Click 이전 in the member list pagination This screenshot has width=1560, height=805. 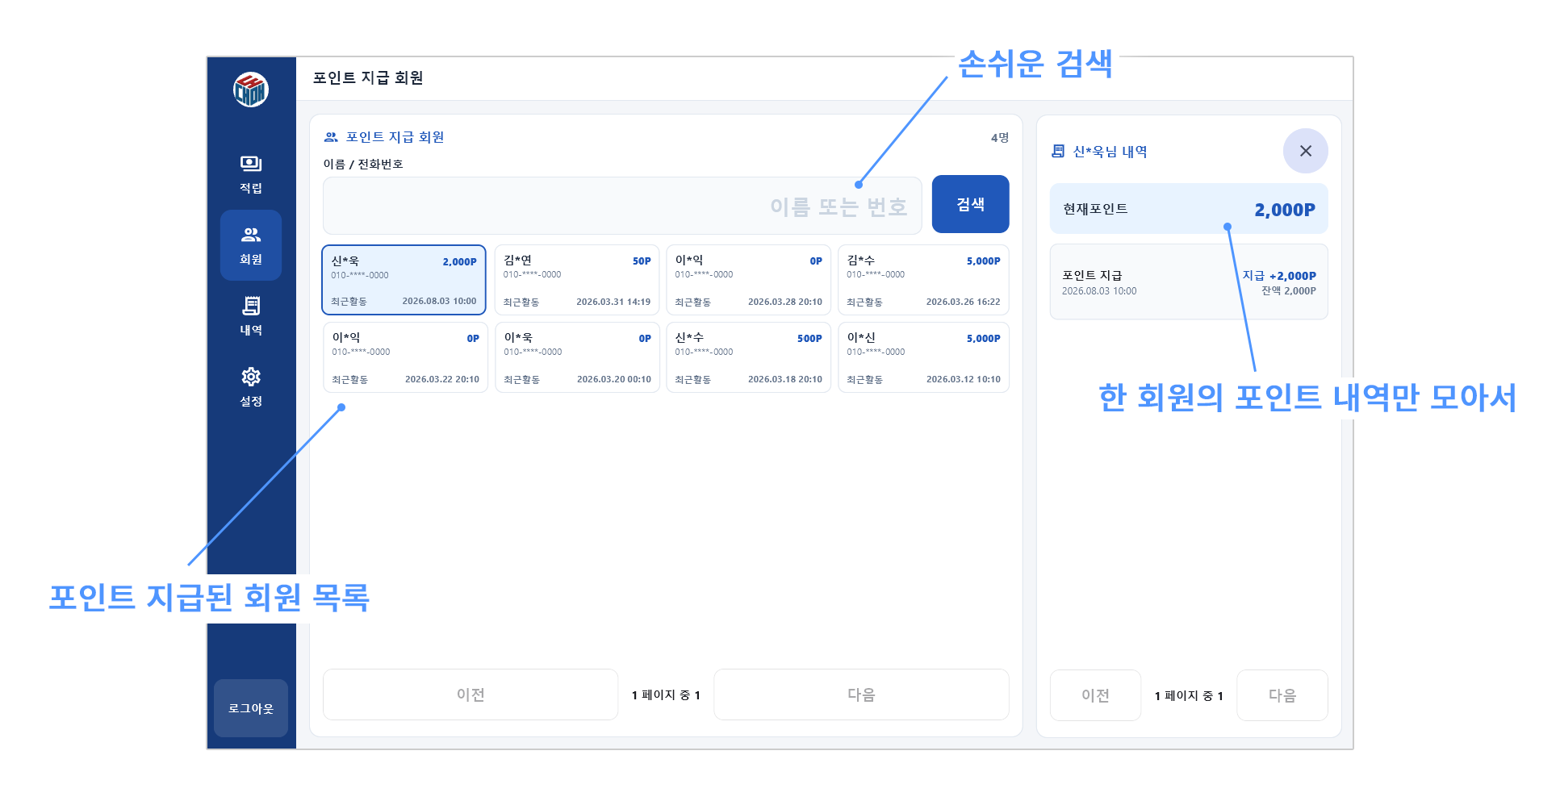tap(471, 694)
